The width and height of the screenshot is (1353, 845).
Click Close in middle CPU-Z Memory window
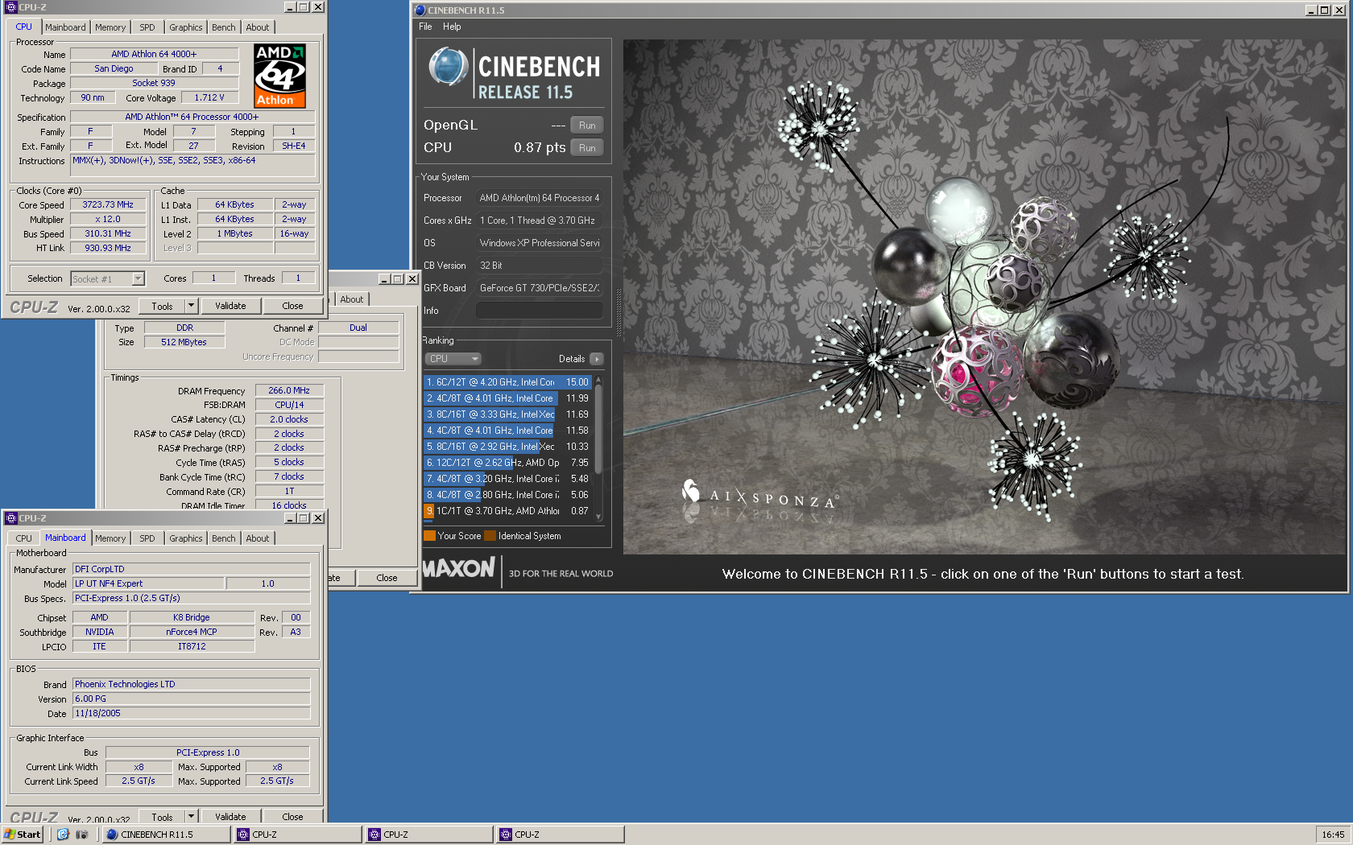[387, 578]
